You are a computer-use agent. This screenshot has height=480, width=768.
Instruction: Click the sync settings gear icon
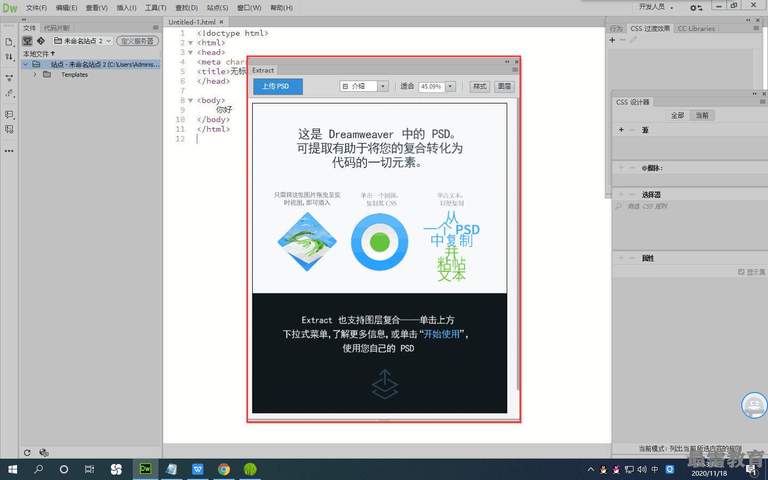coord(696,7)
